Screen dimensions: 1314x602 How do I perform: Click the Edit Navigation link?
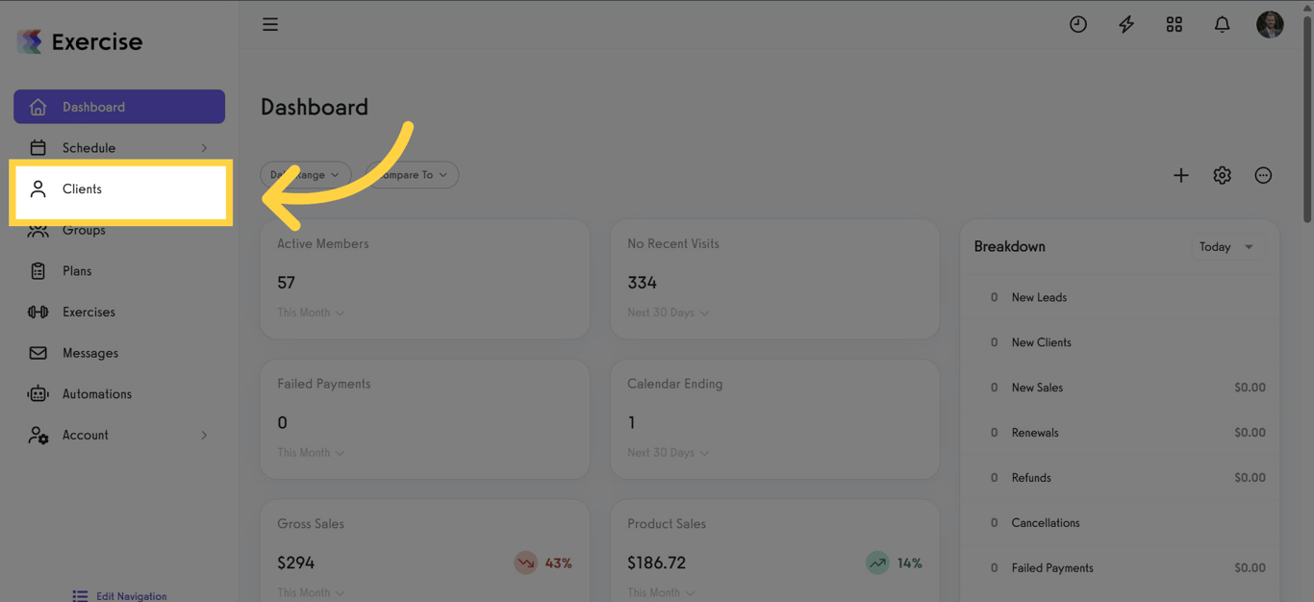(131, 596)
